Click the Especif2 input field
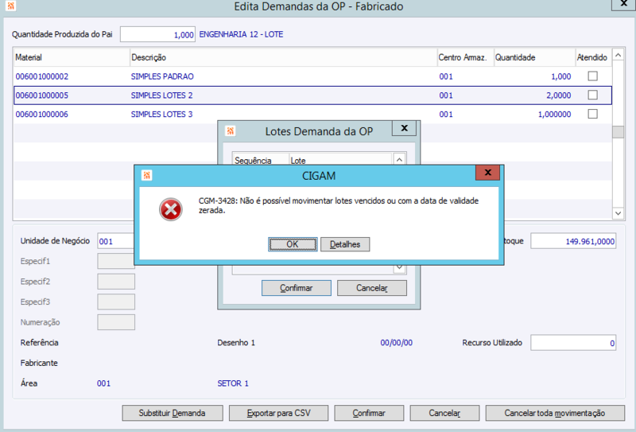The width and height of the screenshot is (636, 432). pyautogui.click(x=116, y=282)
